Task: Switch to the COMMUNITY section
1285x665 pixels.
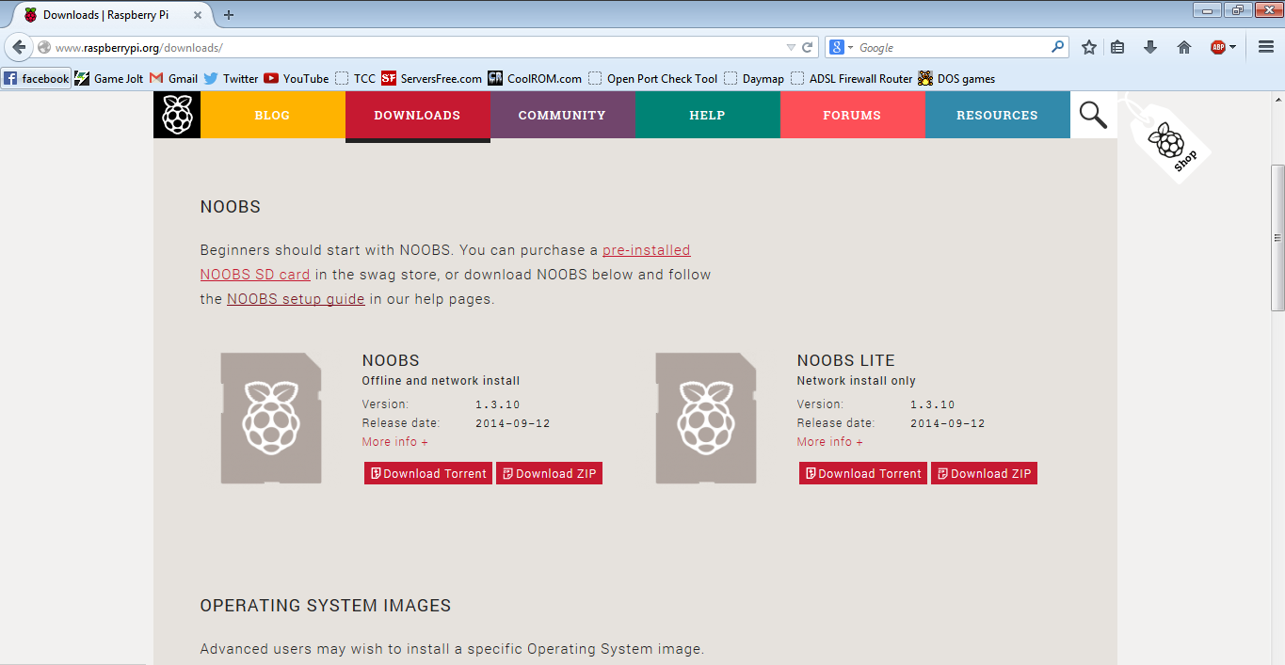Action: (x=562, y=114)
